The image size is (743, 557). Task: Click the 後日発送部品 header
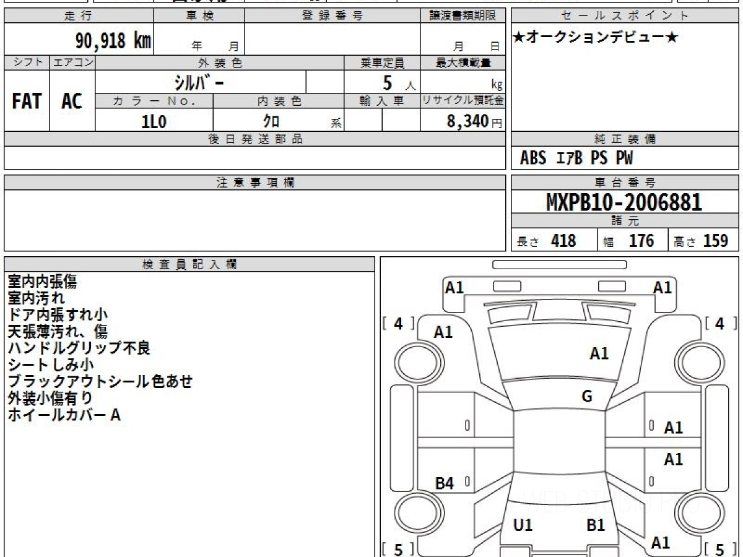pos(254,139)
